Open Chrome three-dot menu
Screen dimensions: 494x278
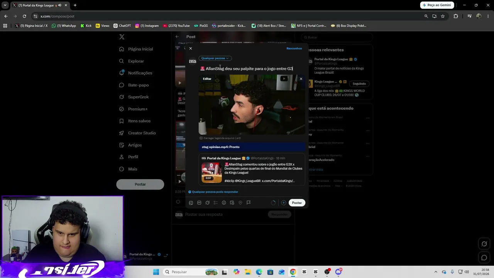coord(488,16)
